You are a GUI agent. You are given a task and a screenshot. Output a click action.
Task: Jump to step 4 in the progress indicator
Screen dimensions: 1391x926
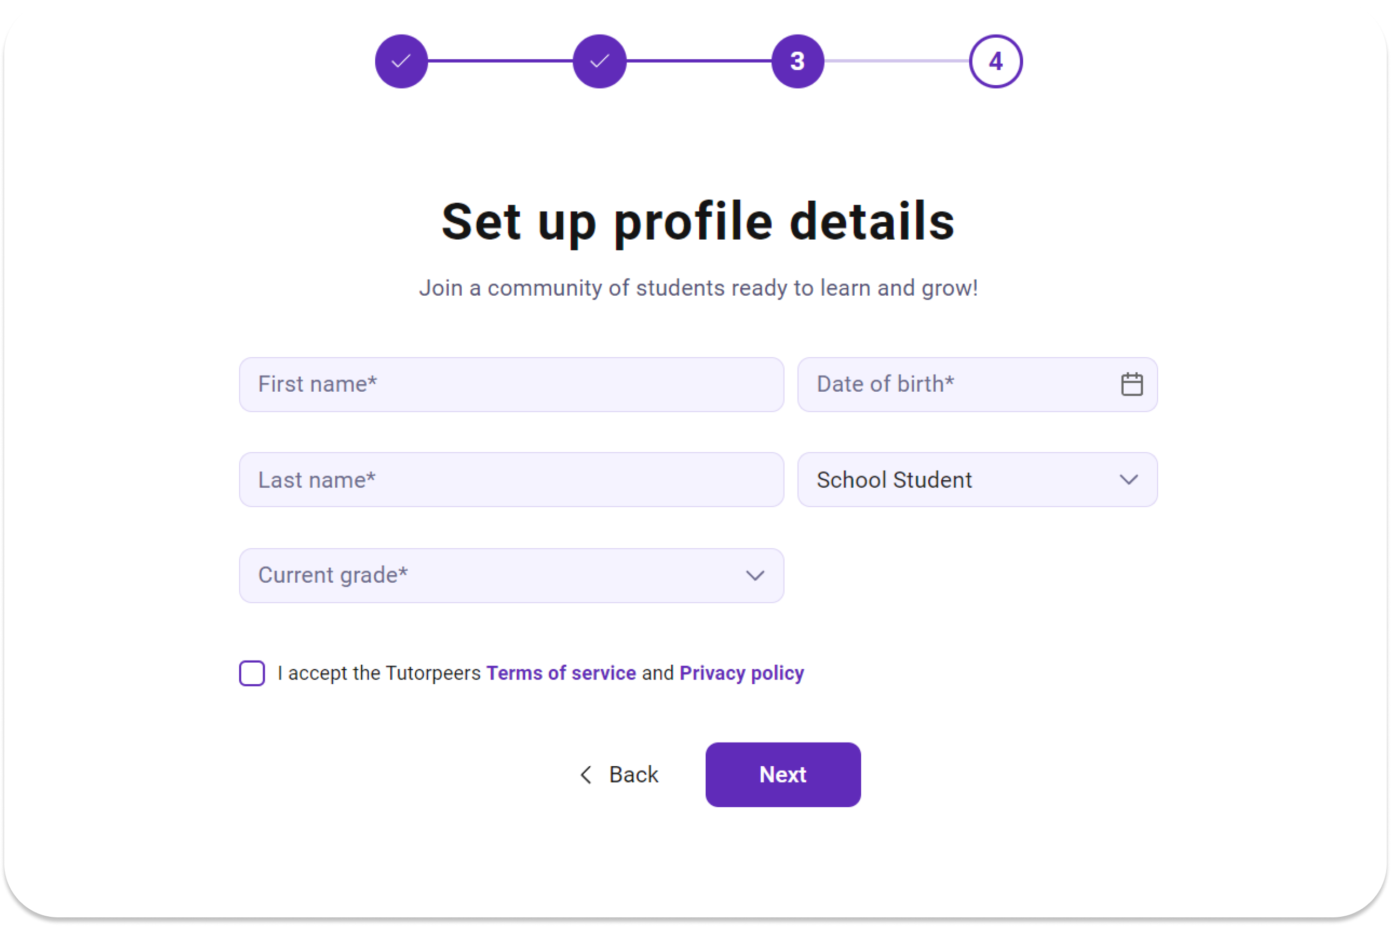[995, 61]
